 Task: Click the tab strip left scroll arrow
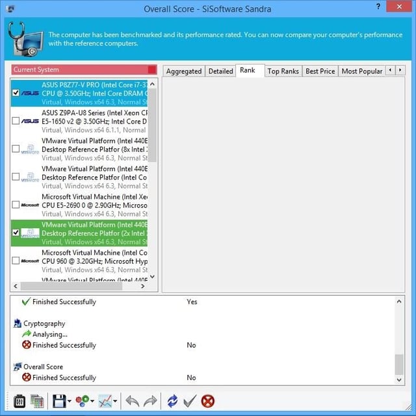[x=390, y=70]
